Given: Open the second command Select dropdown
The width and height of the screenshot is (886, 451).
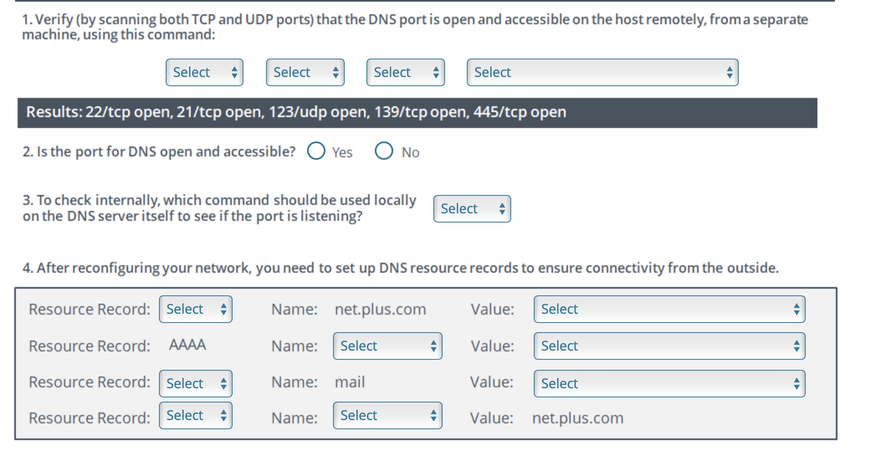Looking at the screenshot, I should (305, 72).
